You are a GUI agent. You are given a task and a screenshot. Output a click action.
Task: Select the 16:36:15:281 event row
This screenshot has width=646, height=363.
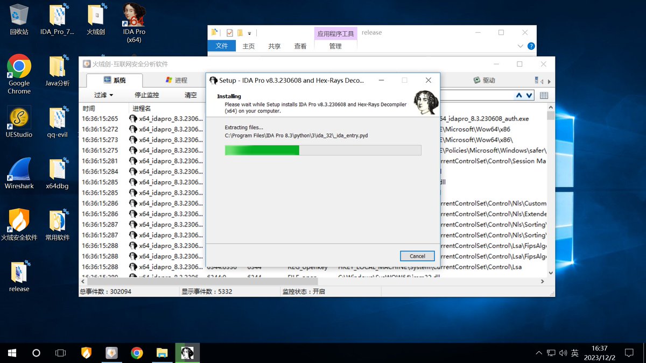(x=143, y=161)
